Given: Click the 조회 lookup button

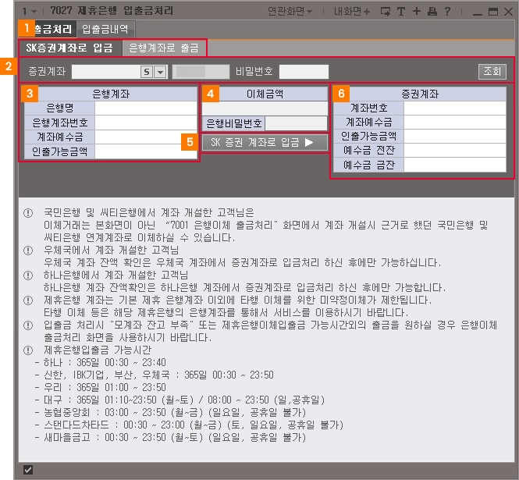Looking at the screenshot, I should (x=492, y=72).
